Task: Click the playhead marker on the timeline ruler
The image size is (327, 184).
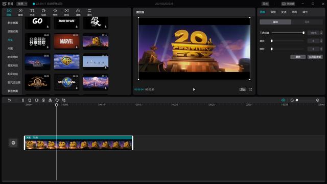Action: pos(56,105)
